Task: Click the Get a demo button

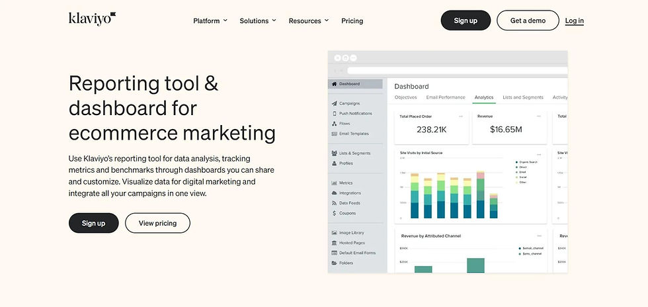Action: click(x=528, y=21)
